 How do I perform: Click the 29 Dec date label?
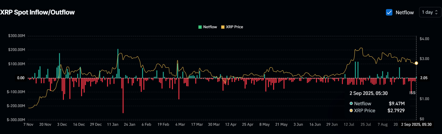point(96,124)
